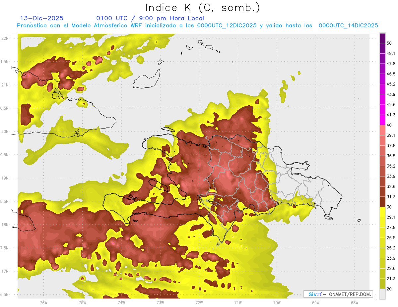Click the '21.3' colorbar value
The width and height of the screenshot is (398, 307).
point(391,279)
